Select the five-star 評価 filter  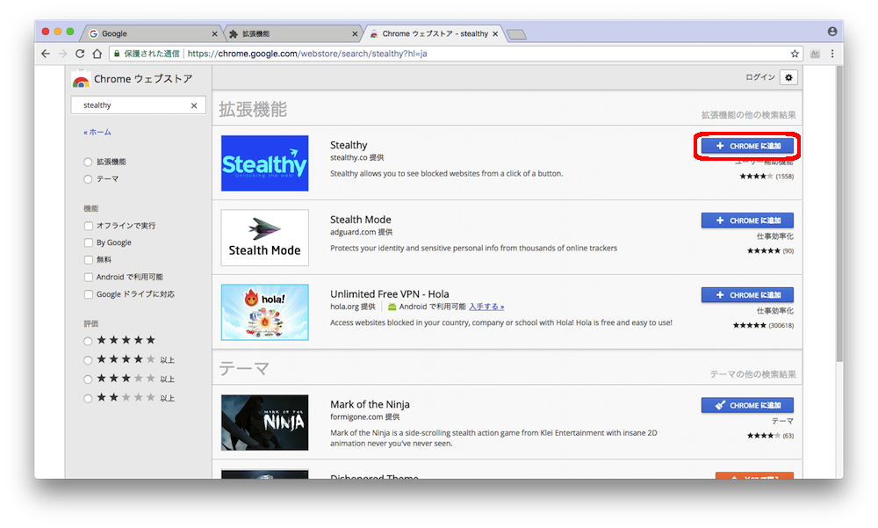[88, 340]
